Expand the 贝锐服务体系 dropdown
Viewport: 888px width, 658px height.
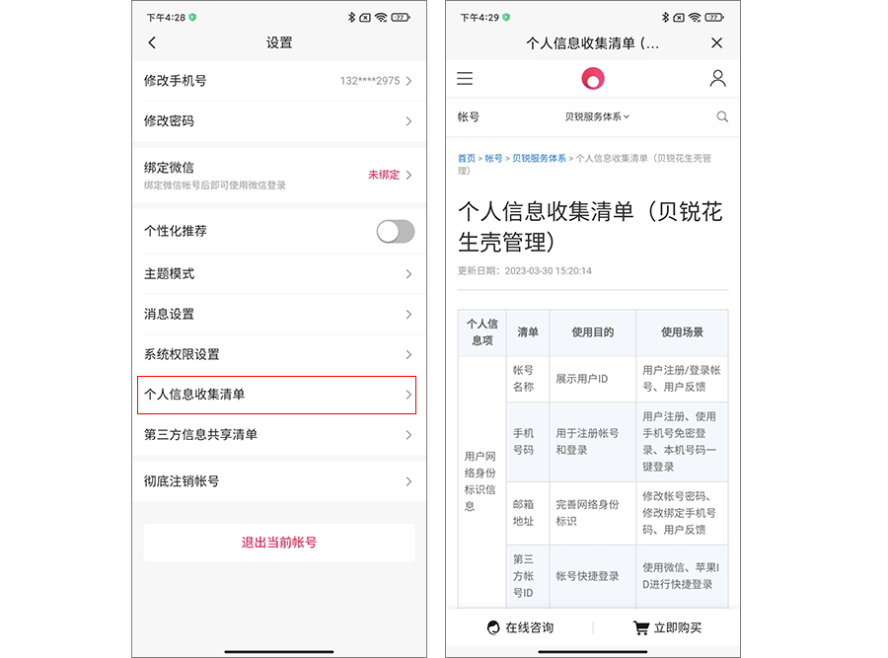597,116
